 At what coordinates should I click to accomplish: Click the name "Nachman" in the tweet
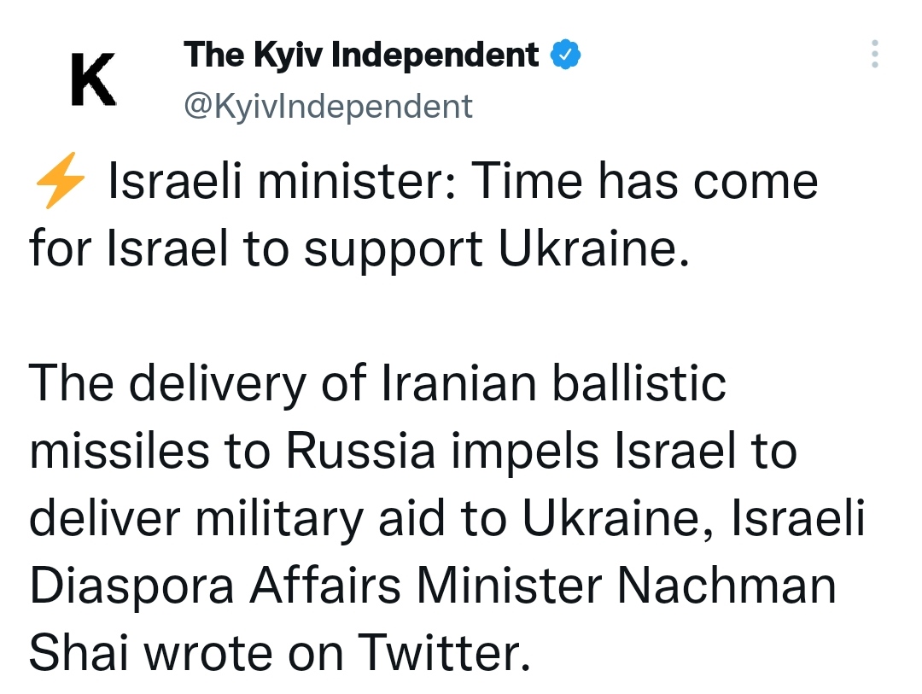tap(726, 586)
